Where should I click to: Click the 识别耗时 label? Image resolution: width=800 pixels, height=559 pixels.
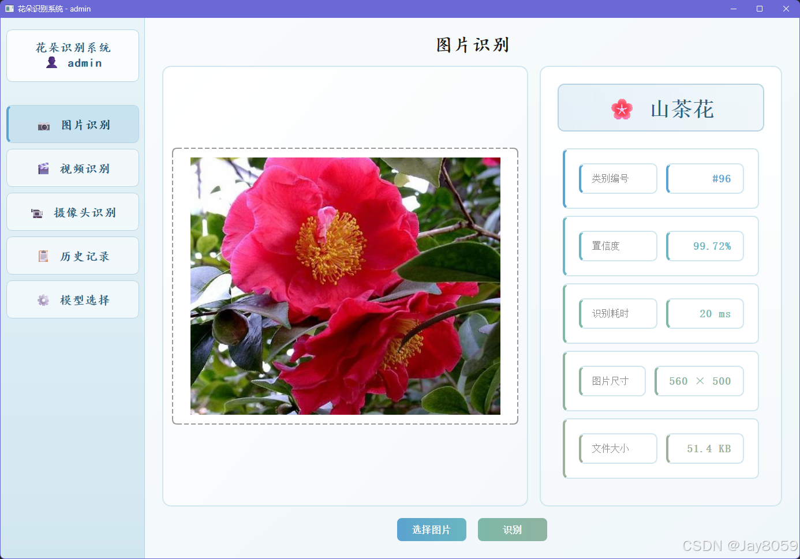tap(610, 314)
